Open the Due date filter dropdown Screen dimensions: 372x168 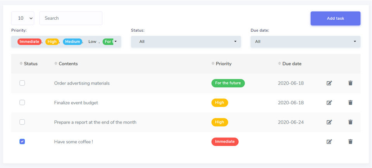click(305, 42)
